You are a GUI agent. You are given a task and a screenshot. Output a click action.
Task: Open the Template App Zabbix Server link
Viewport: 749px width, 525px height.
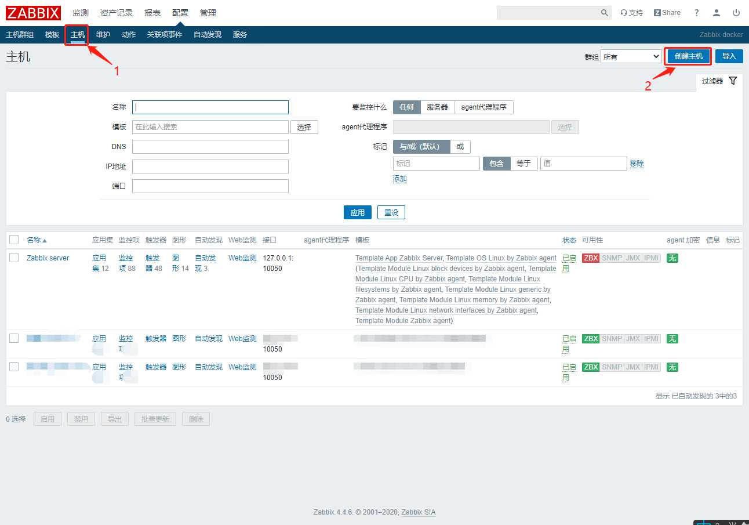[x=399, y=258]
